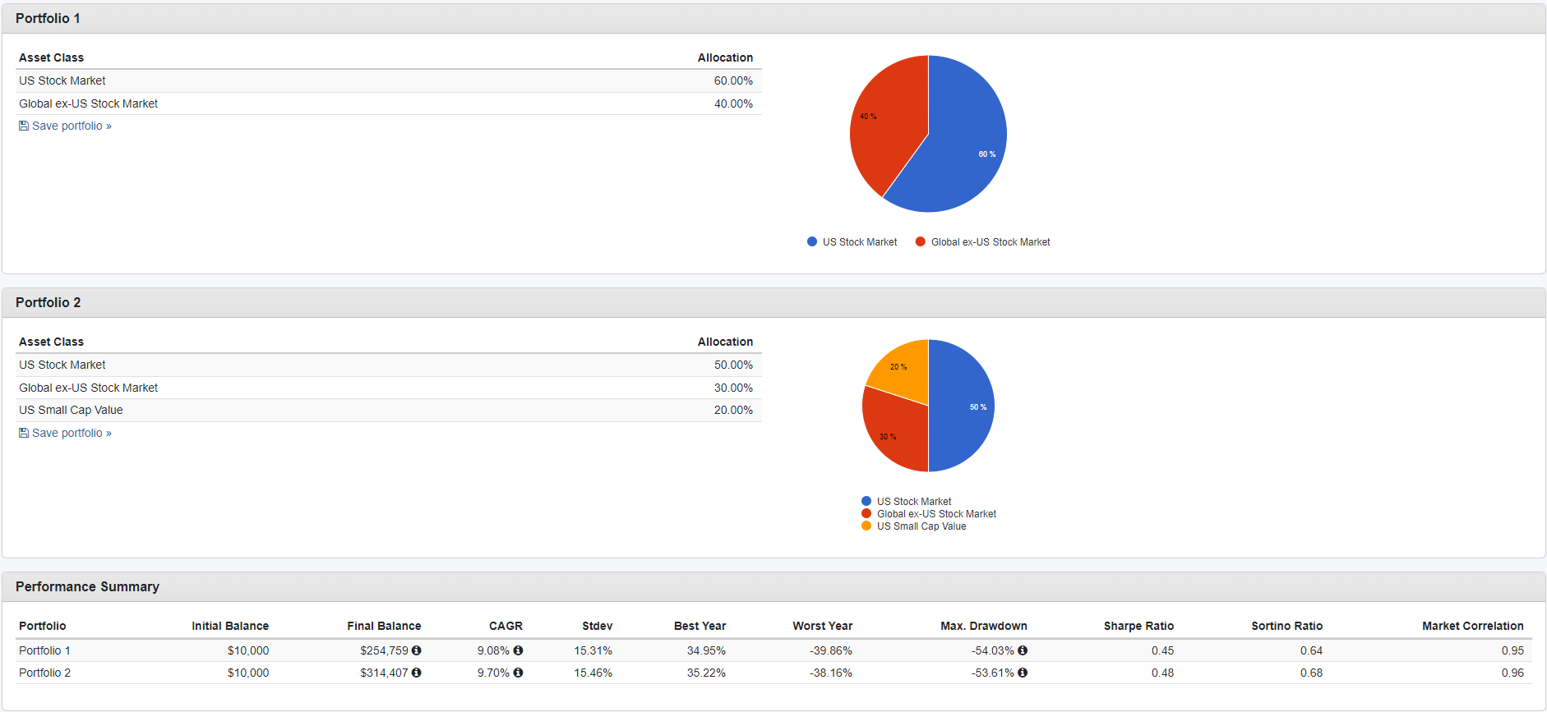Open the info icon next to 9.08% CAGR
The image size is (1547, 712).
(x=518, y=650)
